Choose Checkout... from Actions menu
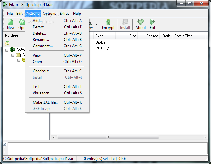Viewport: 211px width, 164px height. pos(57,71)
